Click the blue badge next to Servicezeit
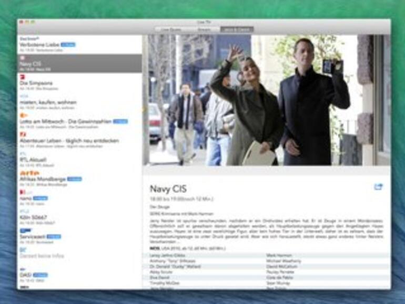The height and width of the screenshot is (304, 405). click(54, 237)
